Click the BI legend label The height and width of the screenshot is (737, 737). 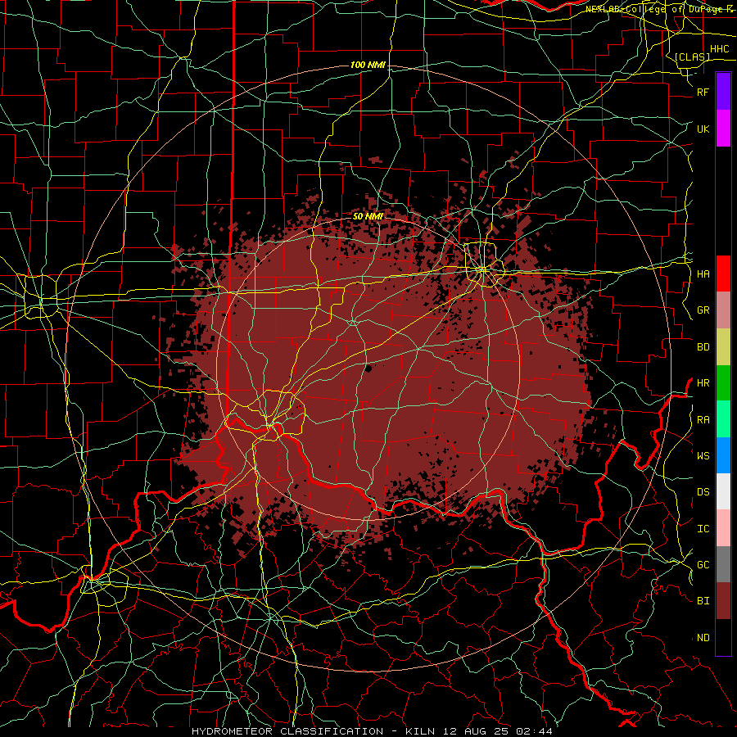[x=703, y=601]
